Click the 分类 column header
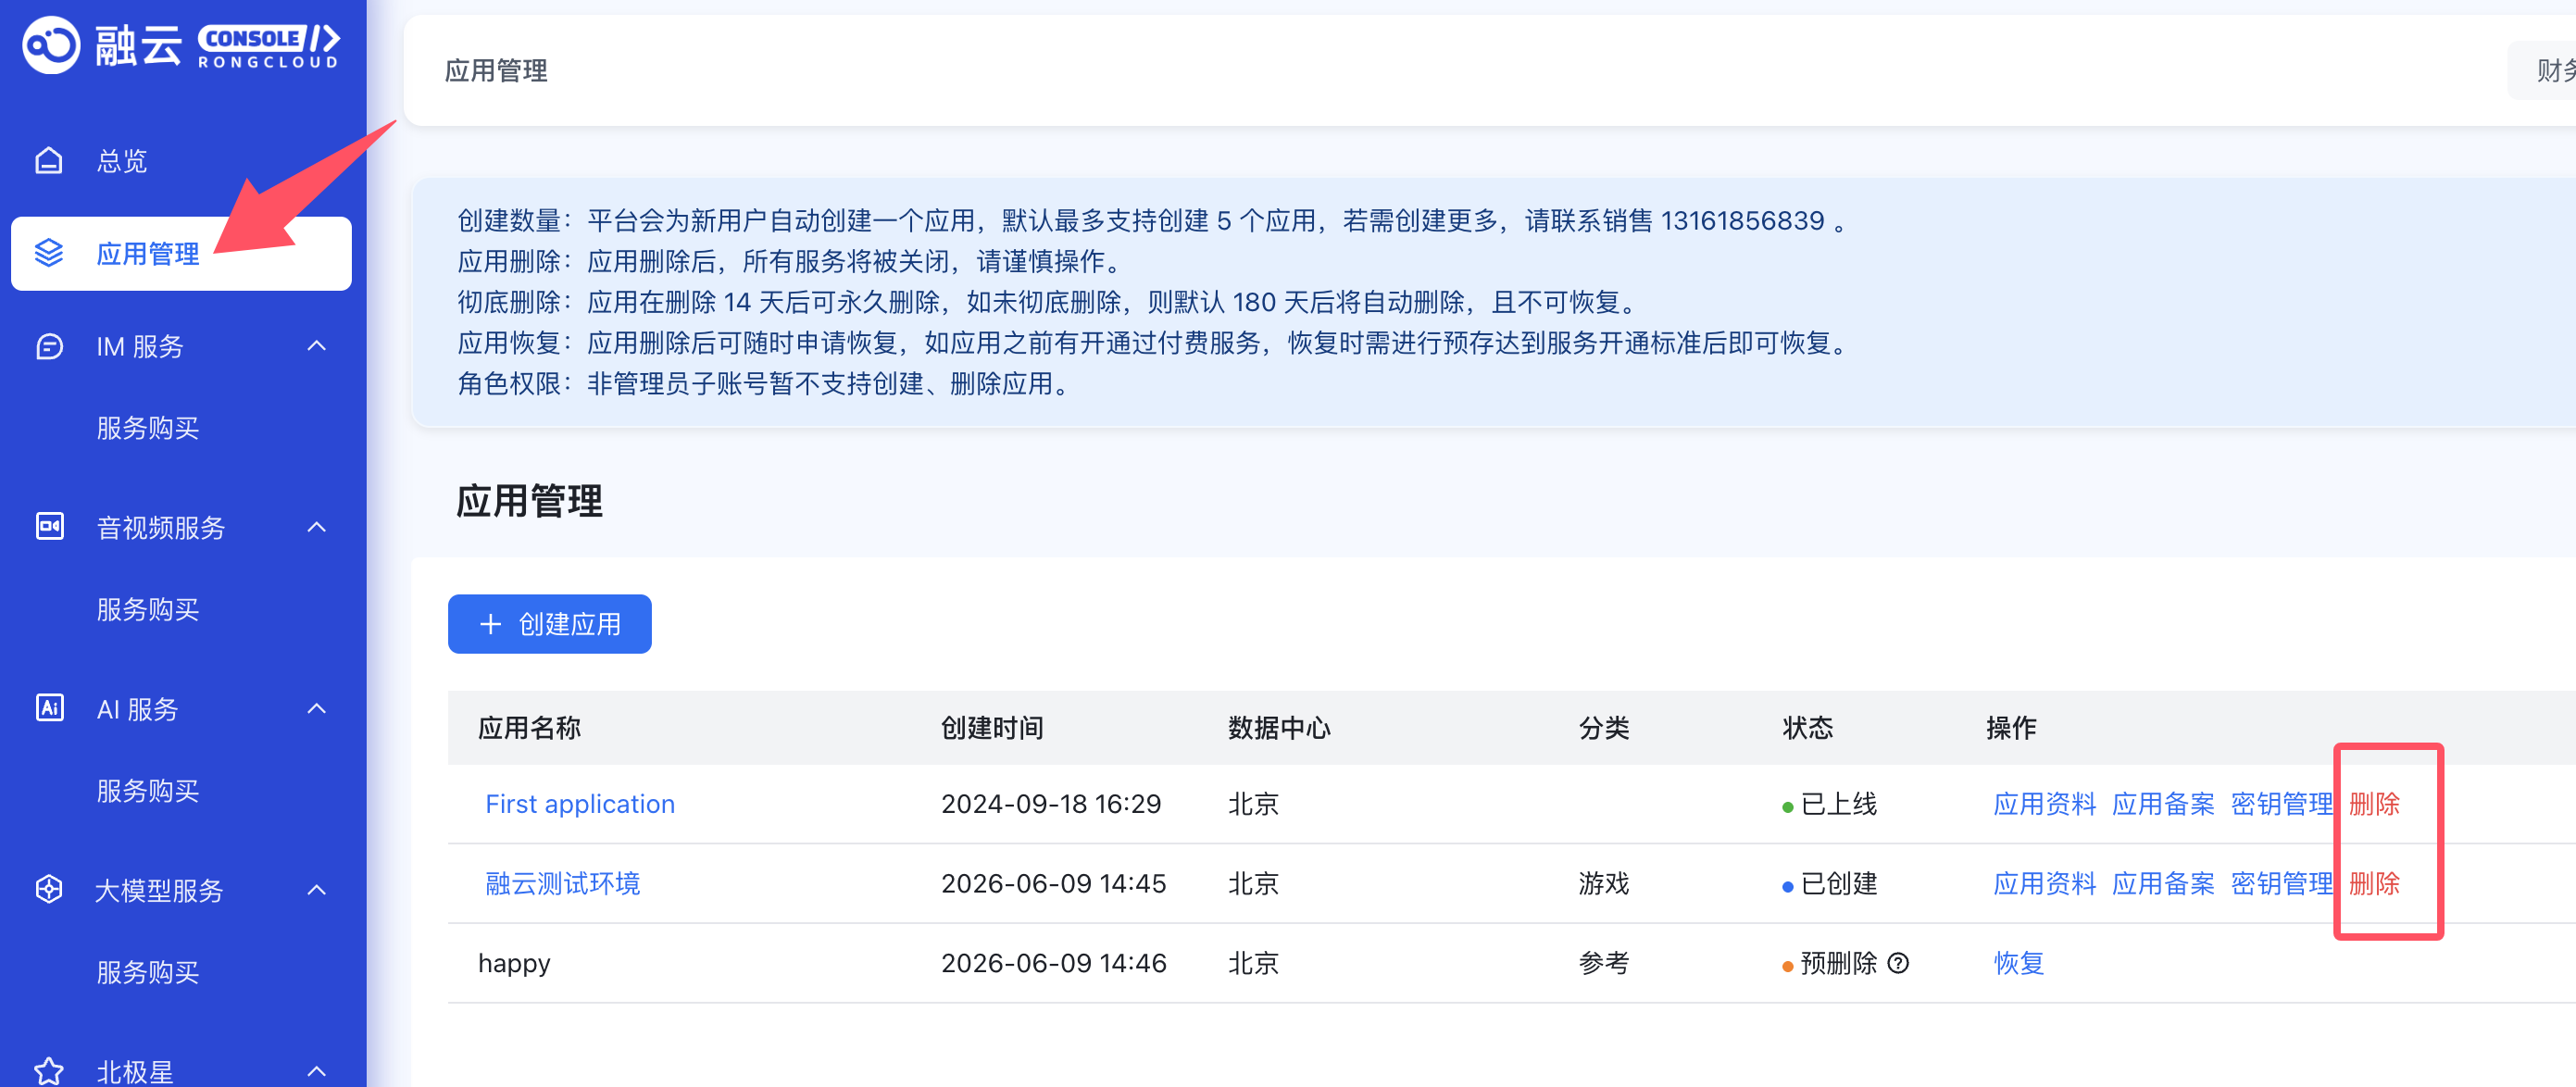The image size is (2576, 1087). pos(1604,728)
